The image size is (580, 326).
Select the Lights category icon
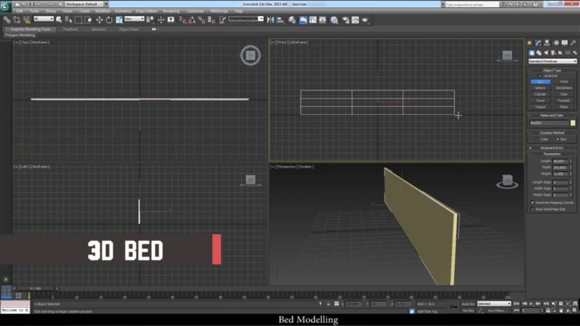(x=546, y=53)
